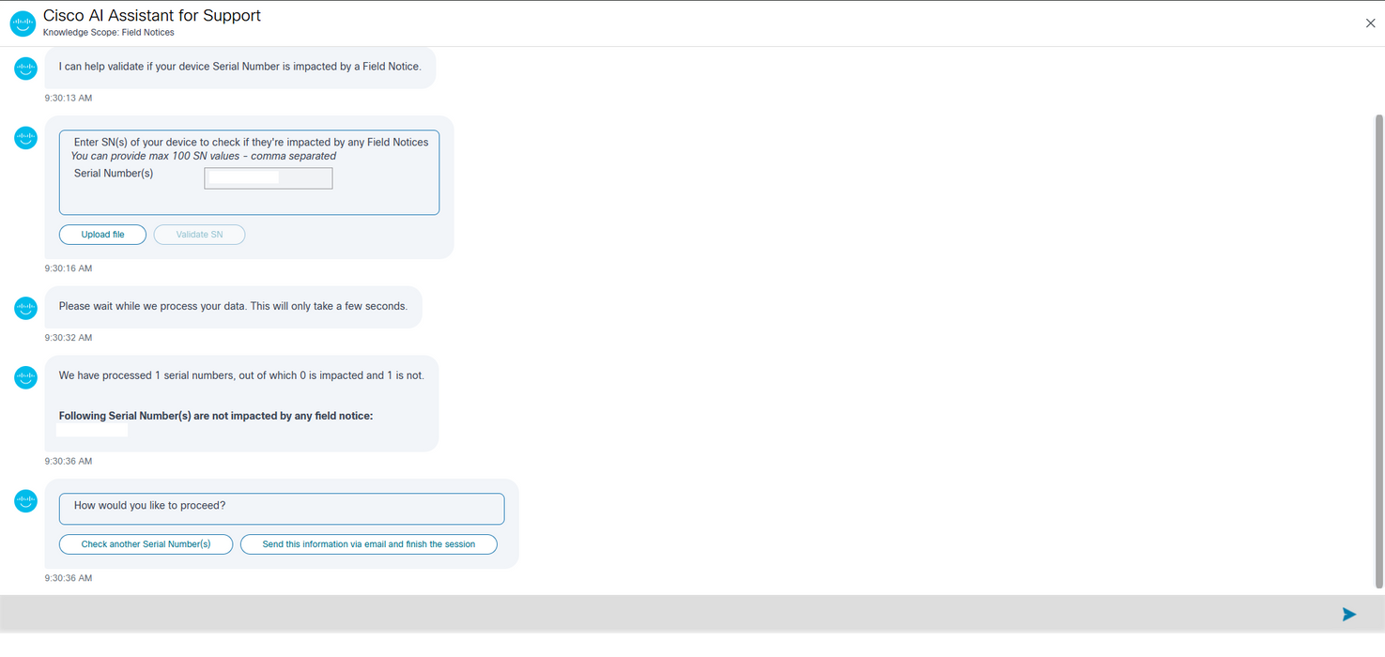
Task: Click the timestamp 9:30:32 AM
Action: click(x=69, y=338)
